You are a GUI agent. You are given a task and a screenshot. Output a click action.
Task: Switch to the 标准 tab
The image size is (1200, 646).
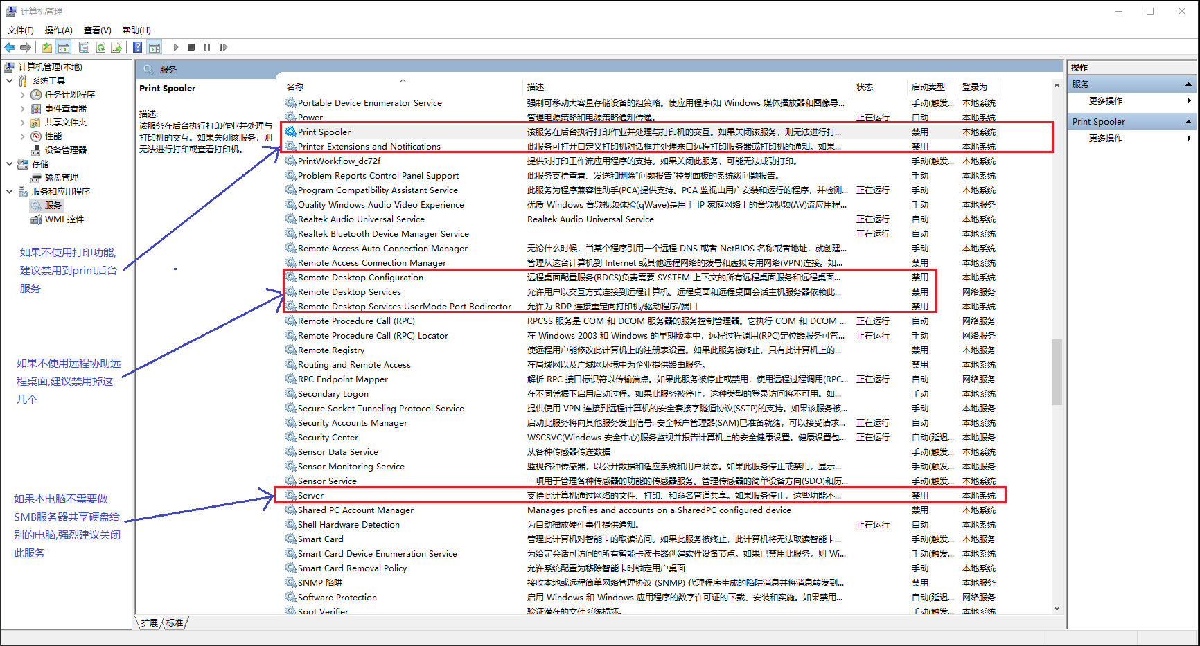[x=175, y=623]
